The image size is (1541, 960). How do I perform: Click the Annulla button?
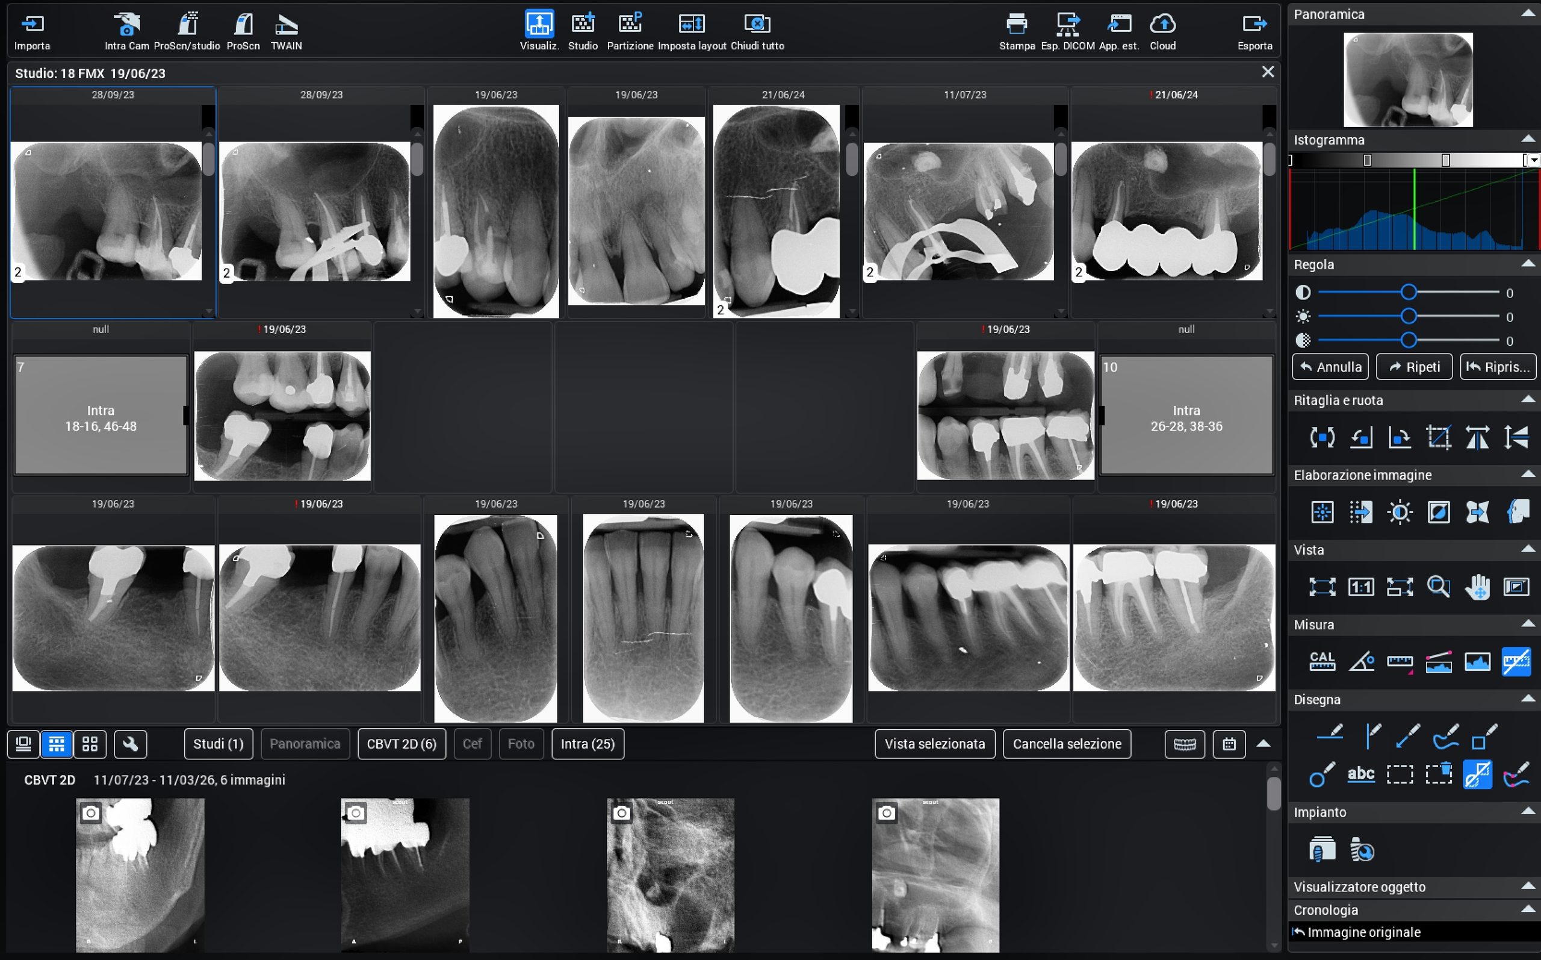pyautogui.click(x=1330, y=367)
